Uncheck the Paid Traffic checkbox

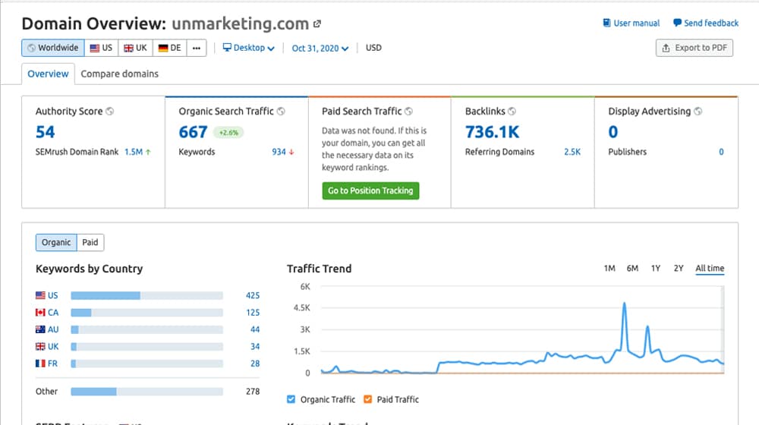click(369, 399)
